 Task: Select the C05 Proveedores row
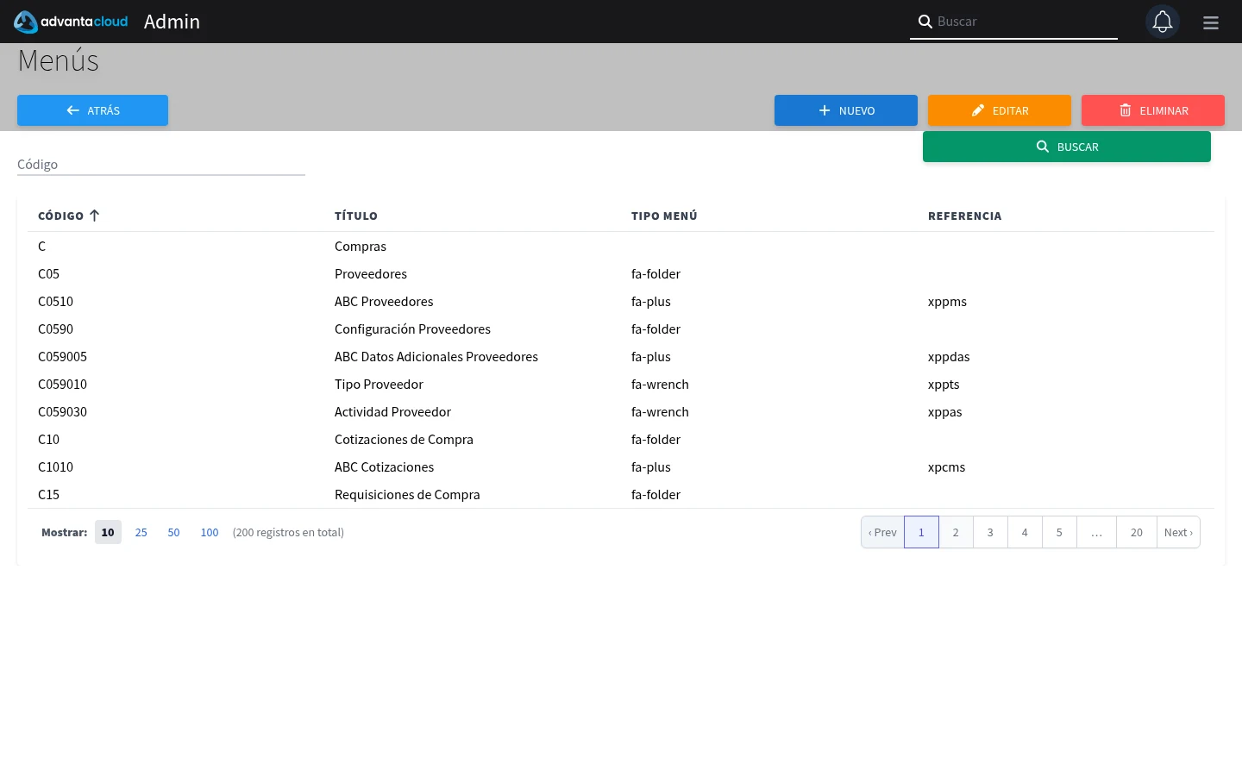point(621,273)
